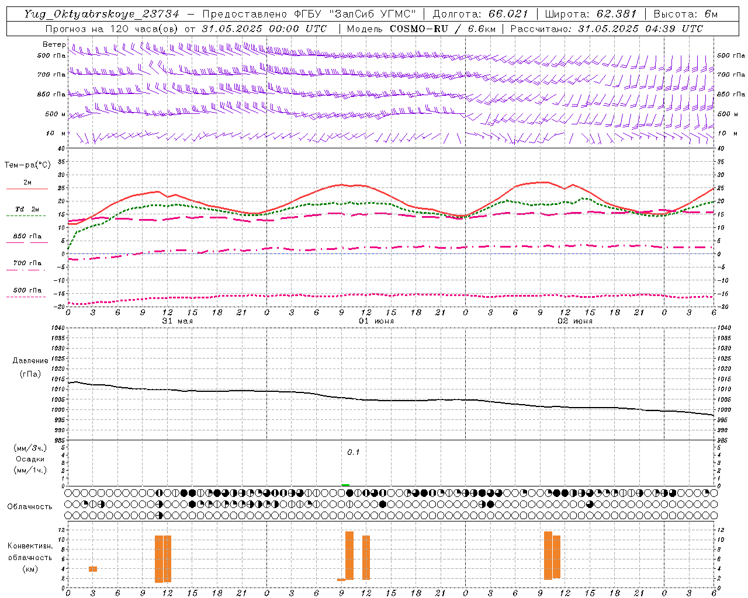Click the Облачность cloud cover label
The height and width of the screenshot is (598, 748).
(30, 506)
